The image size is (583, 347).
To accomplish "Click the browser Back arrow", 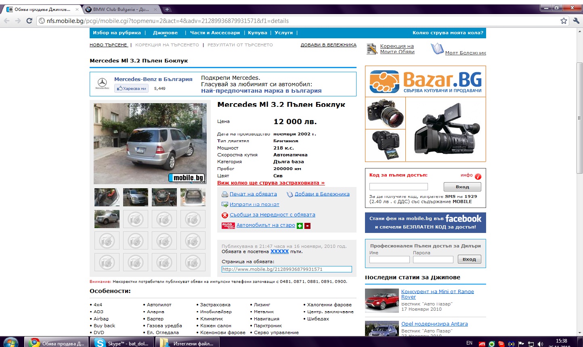I will tap(7, 21).
